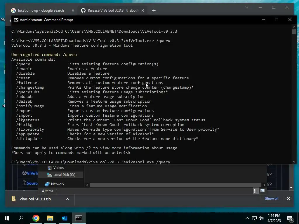Select Videos in File Explorer sidebar
This screenshot has width=299, height=224.
pos(58,168)
